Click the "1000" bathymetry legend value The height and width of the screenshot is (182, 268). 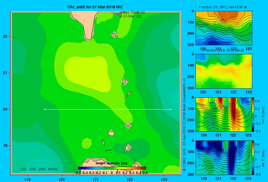[32, 169]
